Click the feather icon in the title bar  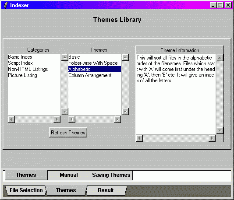pos(6,5)
